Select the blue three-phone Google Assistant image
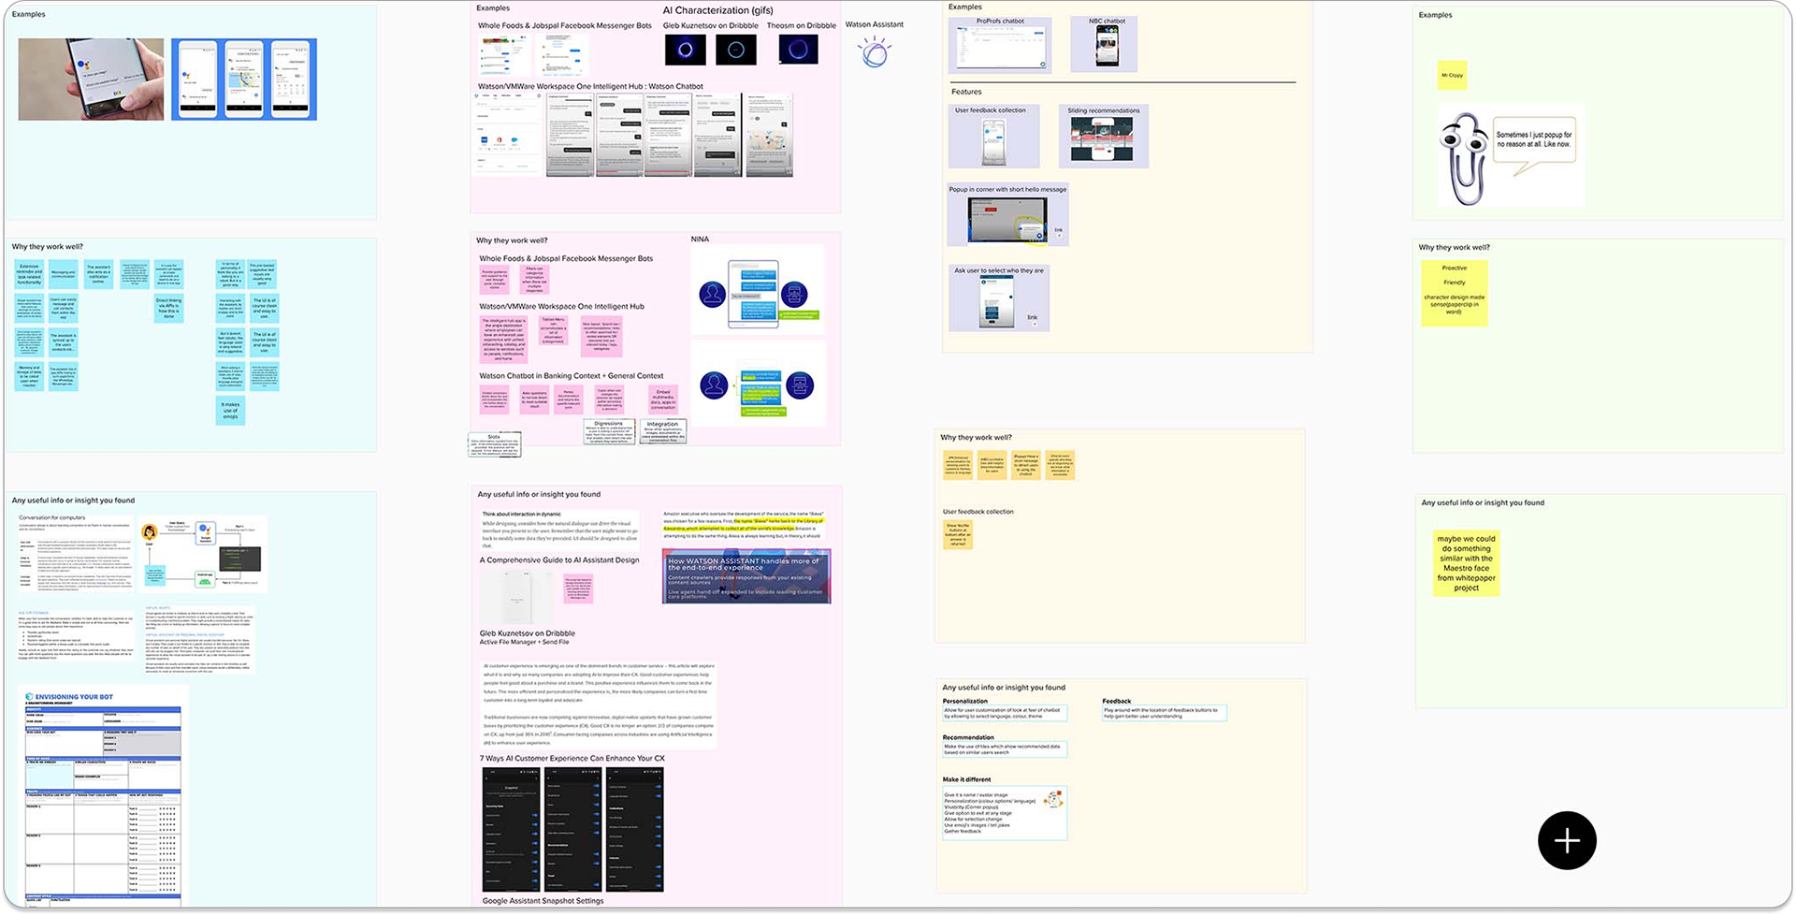Screen dimensions: 1796x915 coord(244,80)
